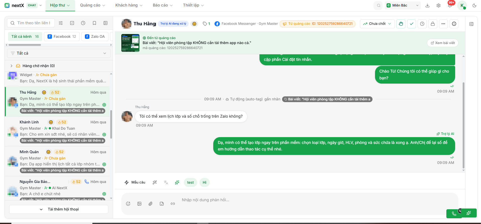Open the filter settings sliders icon
The height and width of the screenshot is (224, 481).
coord(61,23)
